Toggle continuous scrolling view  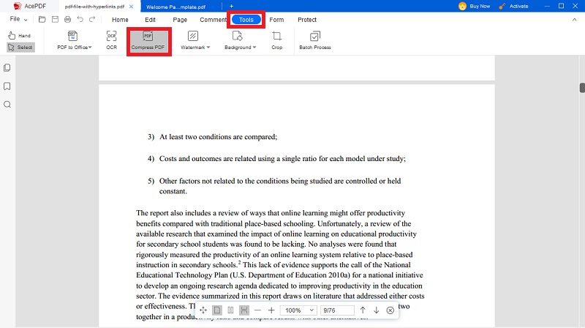pos(244,310)
